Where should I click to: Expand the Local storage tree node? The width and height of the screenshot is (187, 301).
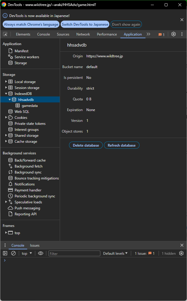coord(6,82)
